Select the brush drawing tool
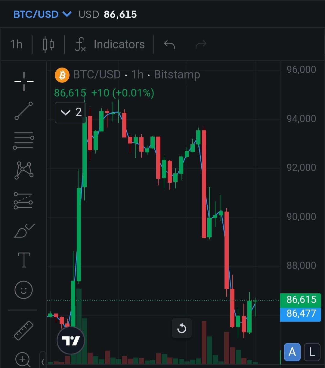 tap(24, 231)
